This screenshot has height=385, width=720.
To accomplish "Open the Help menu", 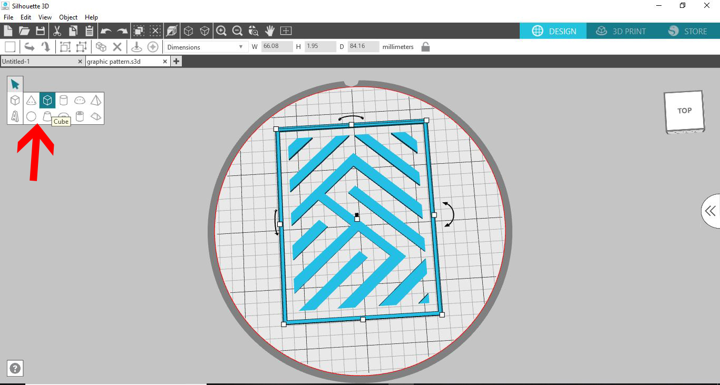I will click(x=91, y=17).
